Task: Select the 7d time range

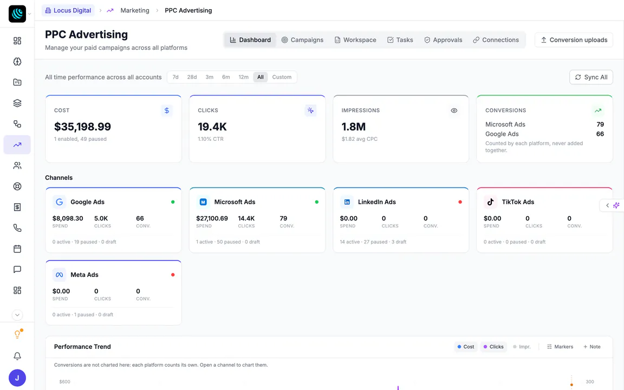Action: click(175, 77)
